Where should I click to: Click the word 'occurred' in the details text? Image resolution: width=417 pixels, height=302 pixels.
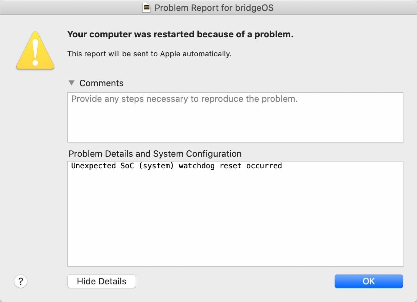pos(264,166)
